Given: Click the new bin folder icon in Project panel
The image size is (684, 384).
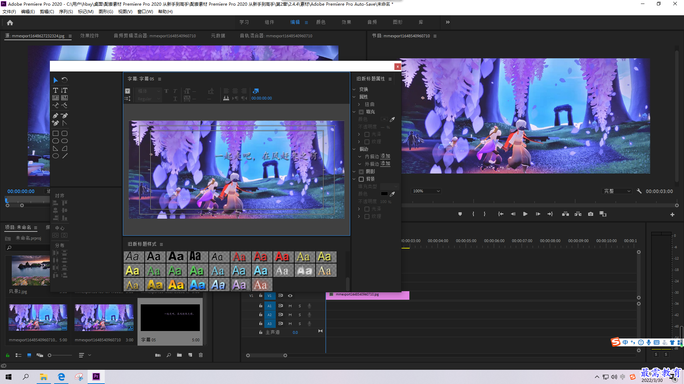Looking at the screenshot, I should pos(179,355).
